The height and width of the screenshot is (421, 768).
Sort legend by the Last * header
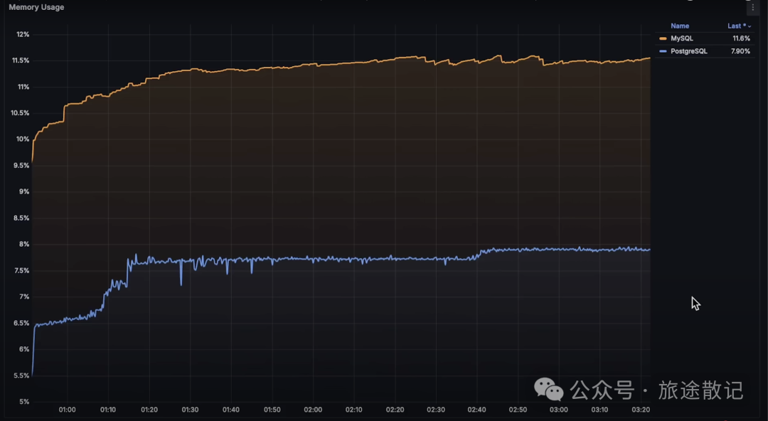(736, 26)
